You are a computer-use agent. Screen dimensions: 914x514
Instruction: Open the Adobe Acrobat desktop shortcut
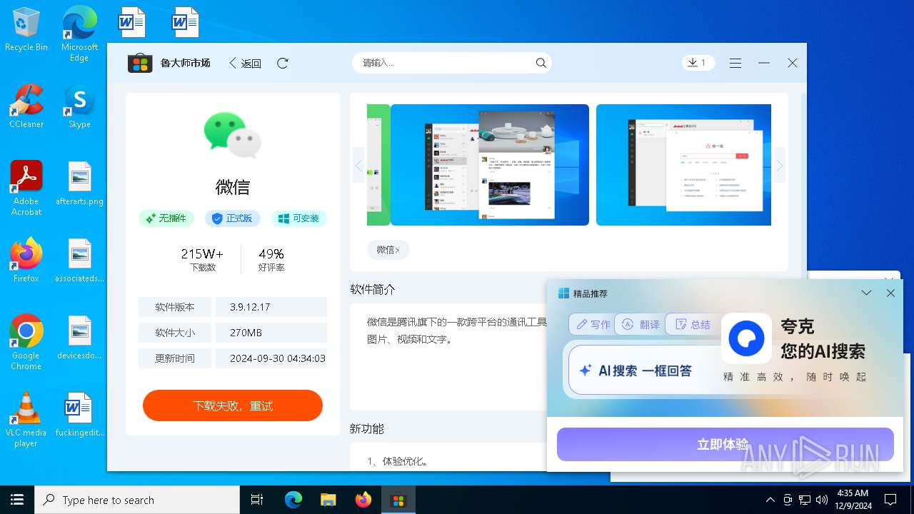click(x=26, y=188)
